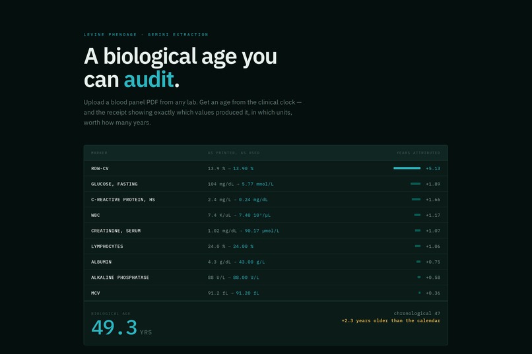532x354 pixels.
Task: Select the 'RDW-CV' marker name
Action: 100,168
